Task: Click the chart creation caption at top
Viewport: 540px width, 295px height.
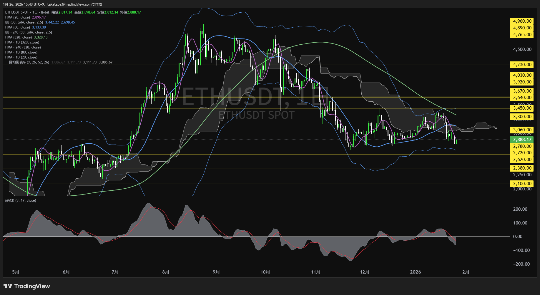Action: click(x=53, y=4)
